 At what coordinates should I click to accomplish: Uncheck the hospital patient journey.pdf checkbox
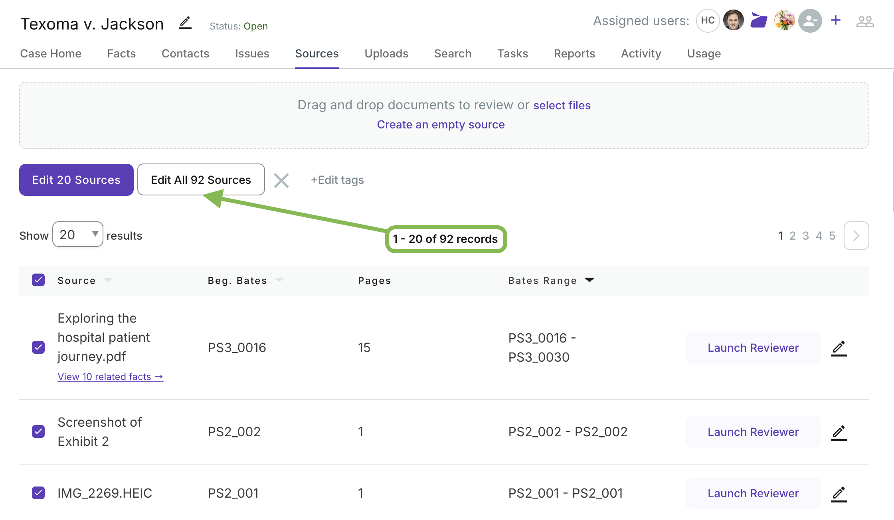pos(38,347)
